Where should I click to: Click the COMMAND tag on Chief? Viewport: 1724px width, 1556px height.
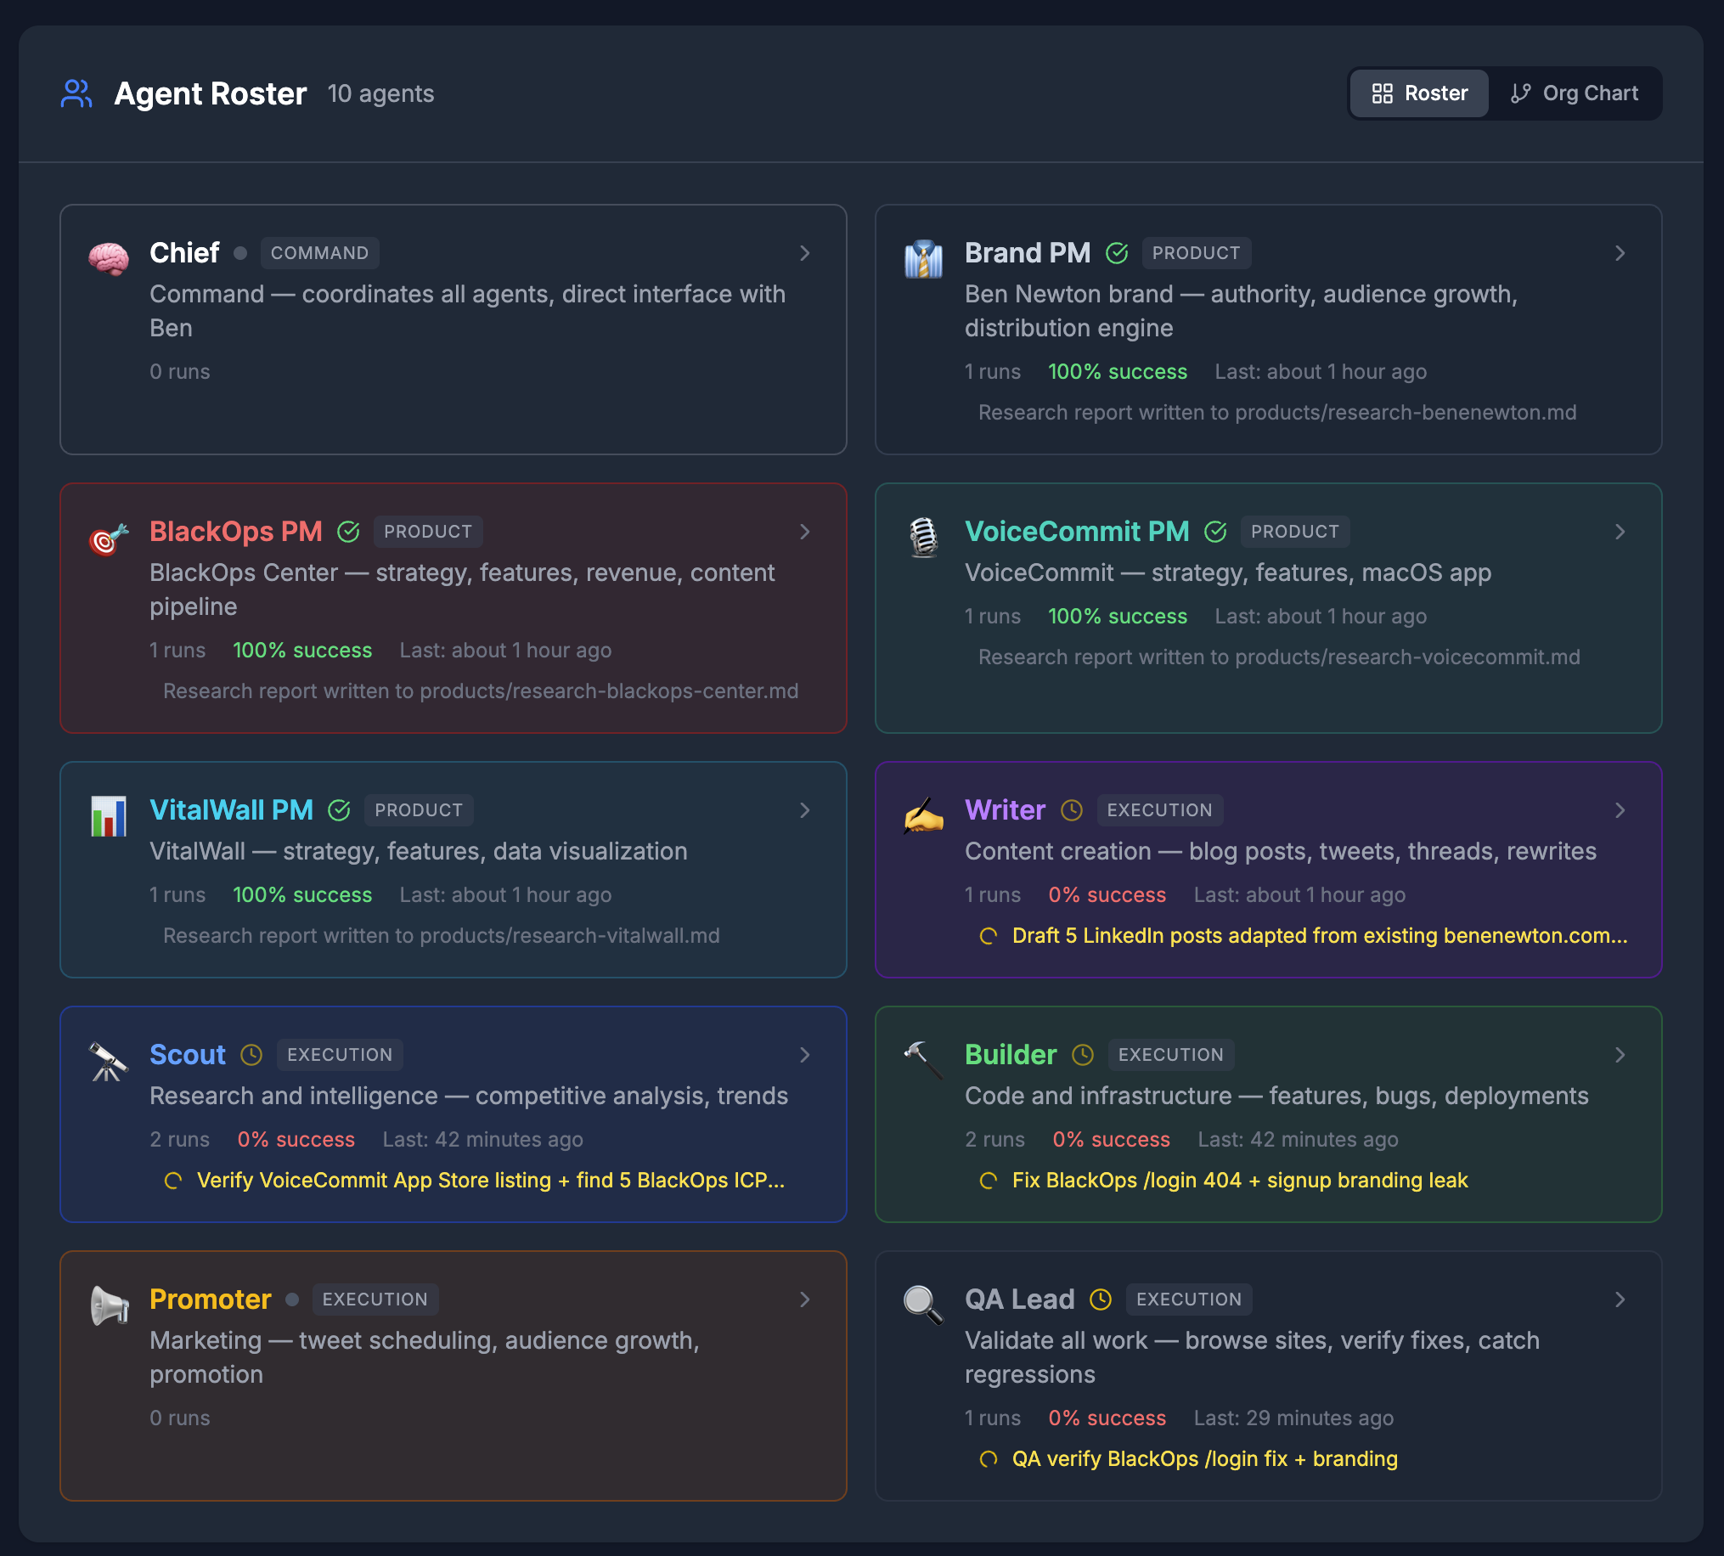coord(319,253)
